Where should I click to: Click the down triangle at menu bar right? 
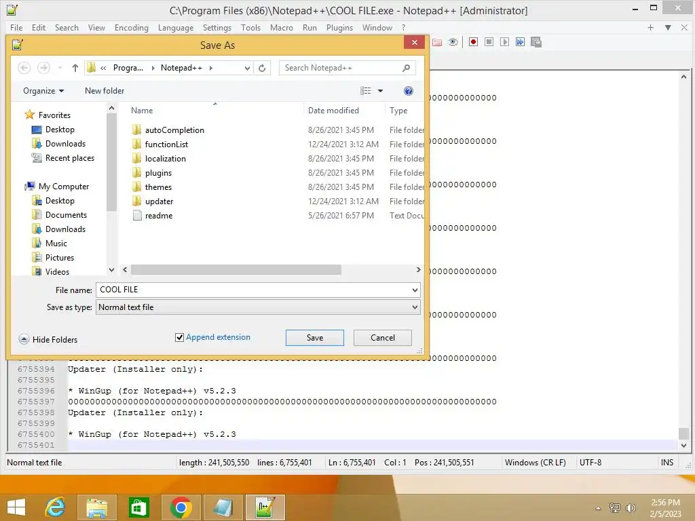pos(668,27)
